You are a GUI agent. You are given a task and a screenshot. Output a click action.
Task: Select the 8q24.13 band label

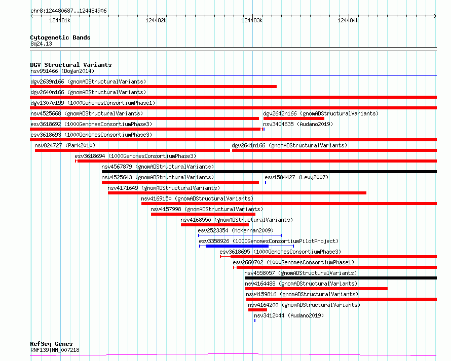point(41,44)
